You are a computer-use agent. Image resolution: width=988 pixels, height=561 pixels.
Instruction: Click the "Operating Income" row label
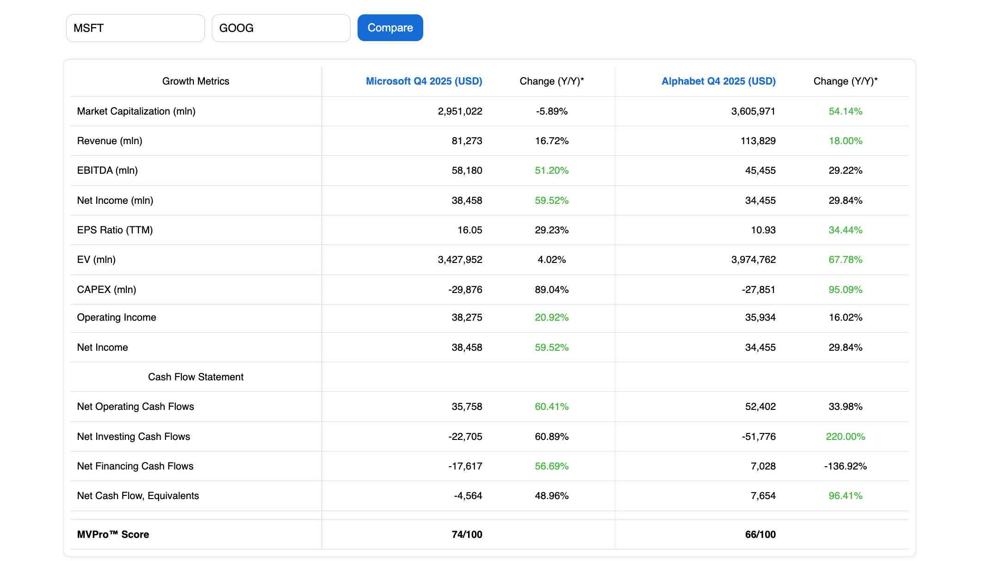[117, 317]
